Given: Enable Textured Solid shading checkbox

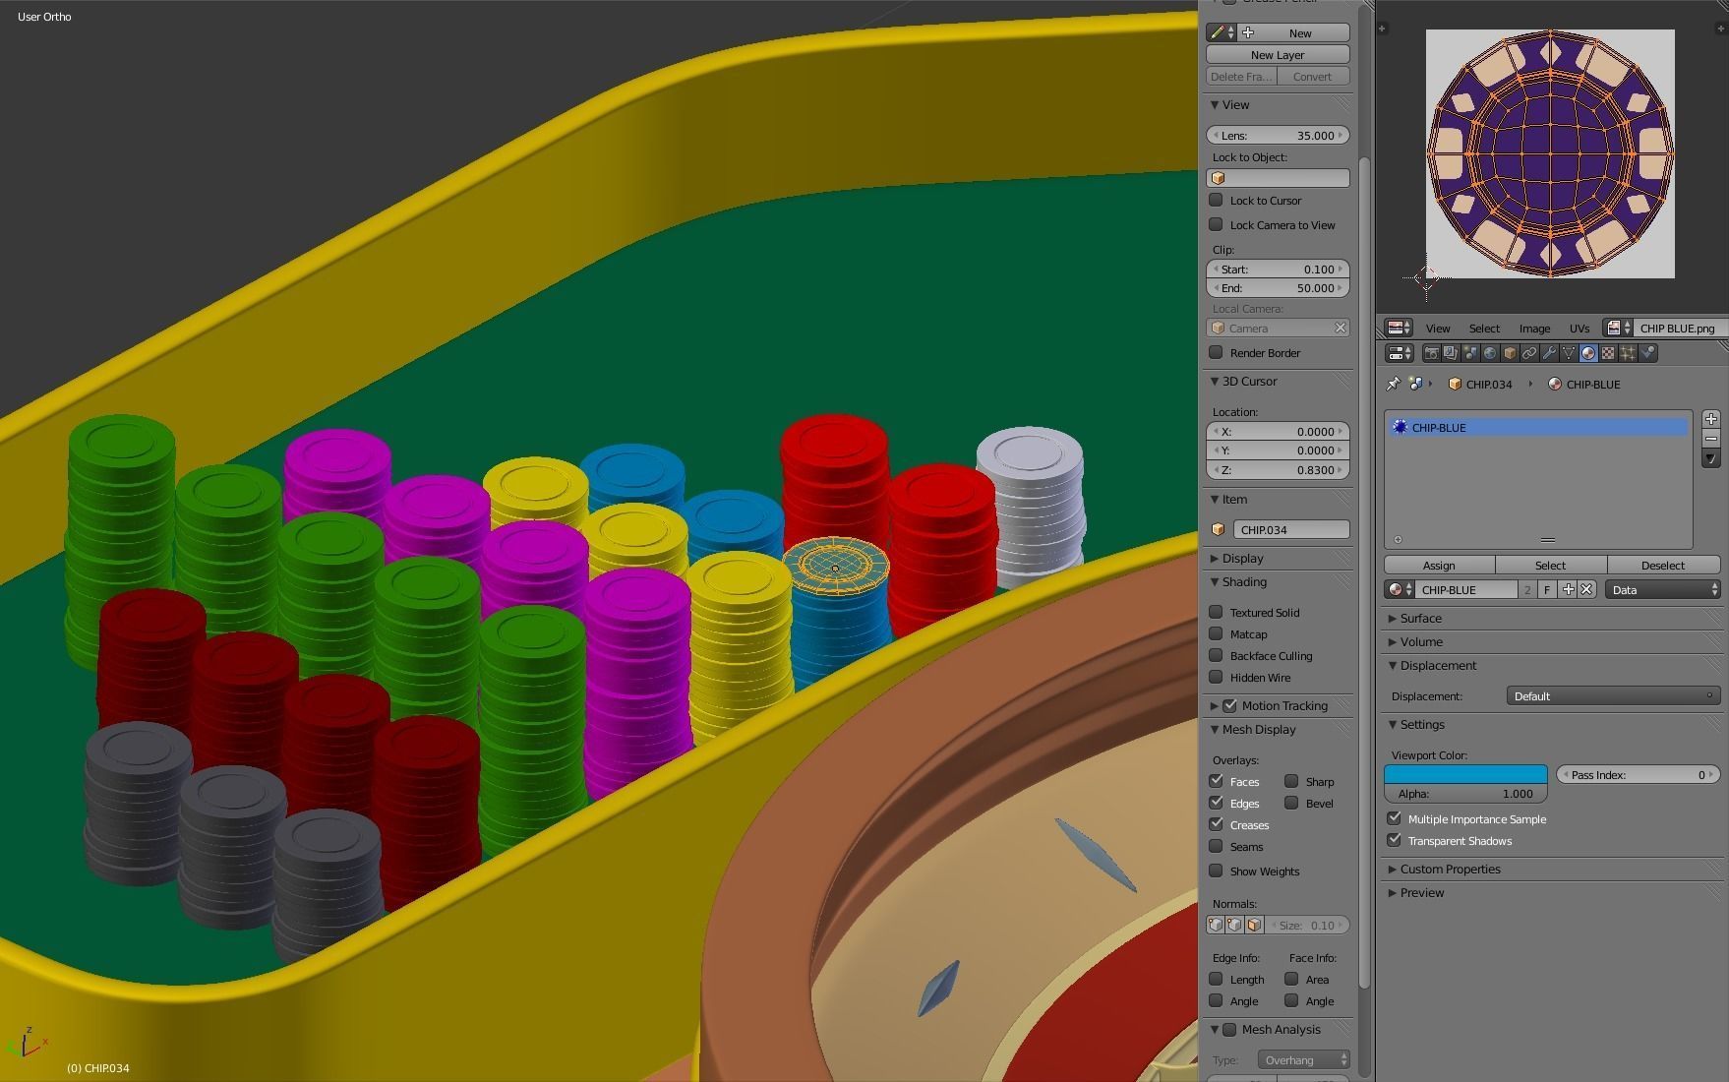Looking at the screenshot, I should tap(1217, 612).
